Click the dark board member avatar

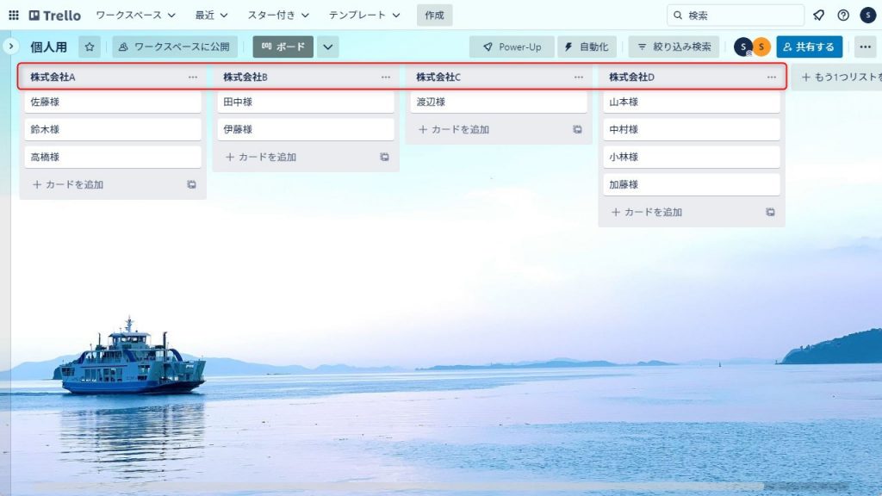[x=743, y=47]
